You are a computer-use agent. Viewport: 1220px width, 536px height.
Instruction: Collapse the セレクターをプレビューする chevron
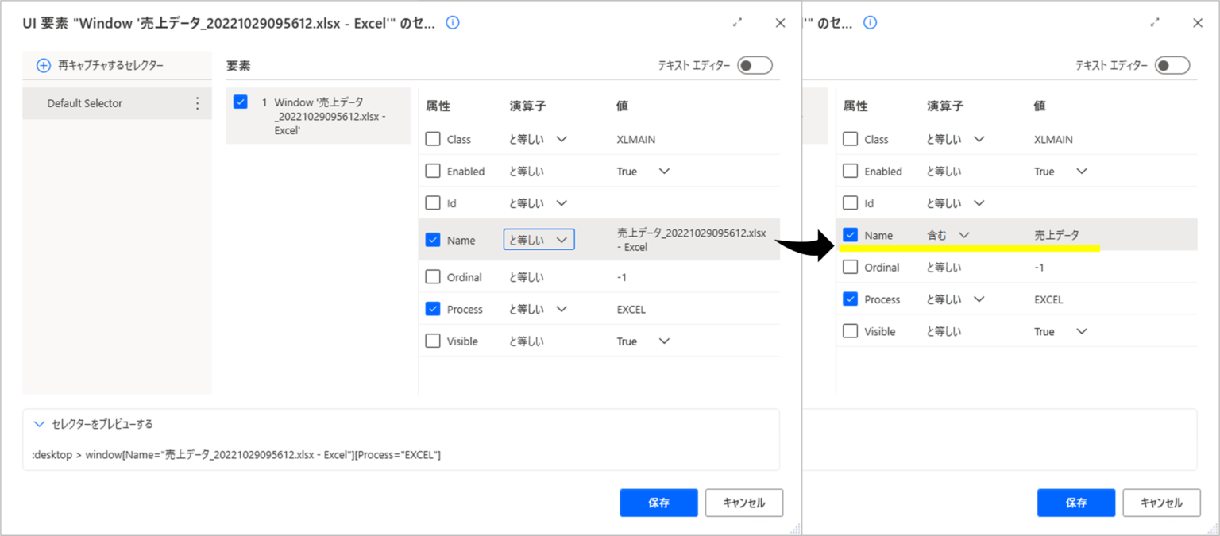(x=39, y=425)
